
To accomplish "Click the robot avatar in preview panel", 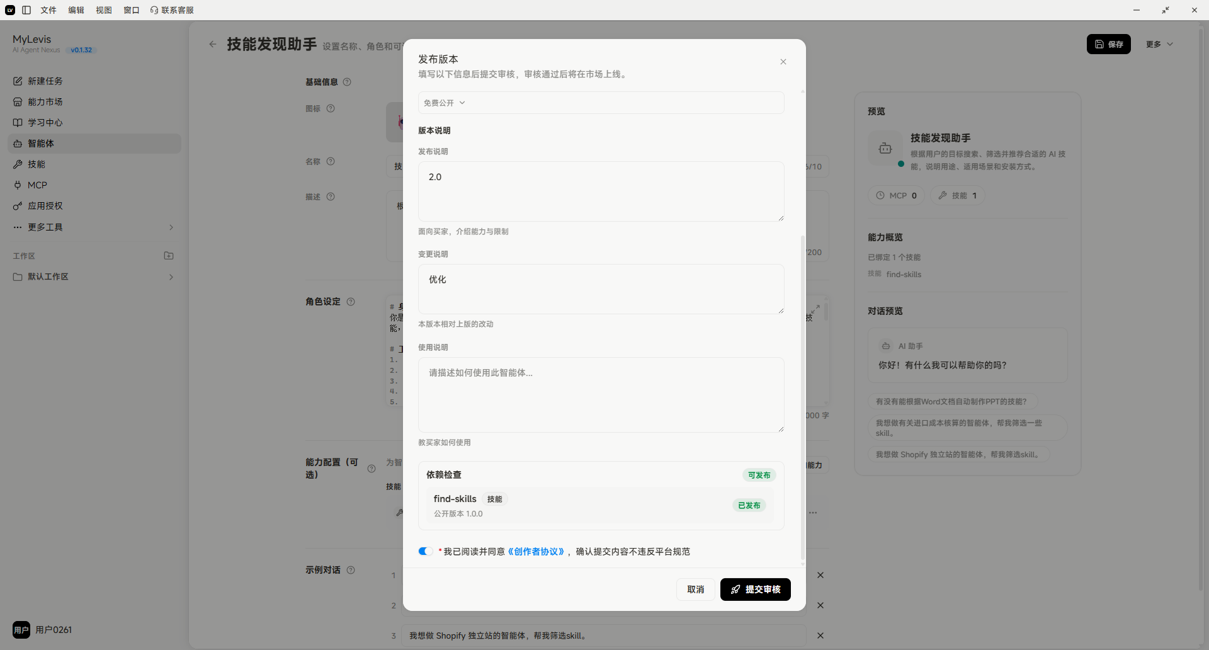I will tap(885, 148).
